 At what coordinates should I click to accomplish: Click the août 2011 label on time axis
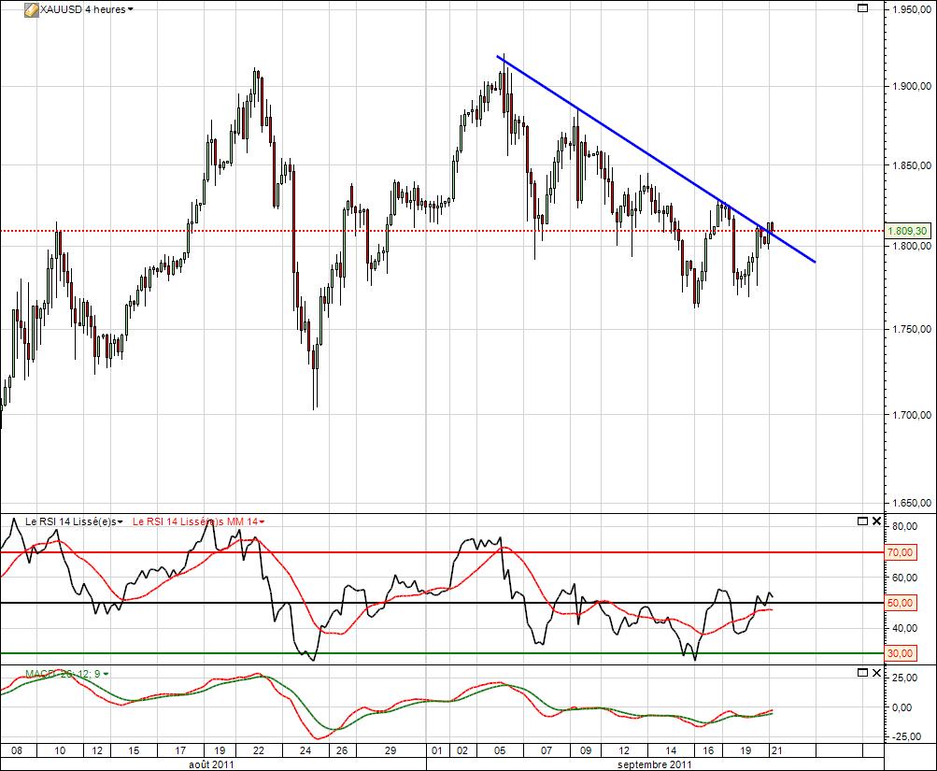point(212,764)
